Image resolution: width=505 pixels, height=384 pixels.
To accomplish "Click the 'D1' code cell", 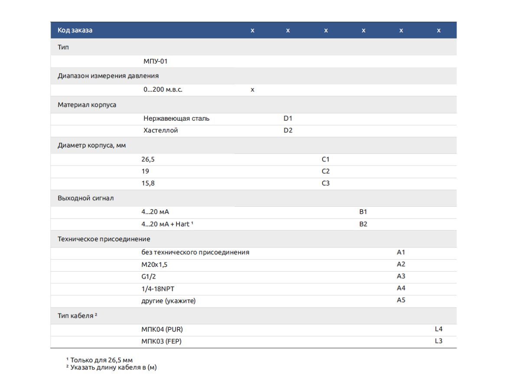I will click(x=287, y=118).
